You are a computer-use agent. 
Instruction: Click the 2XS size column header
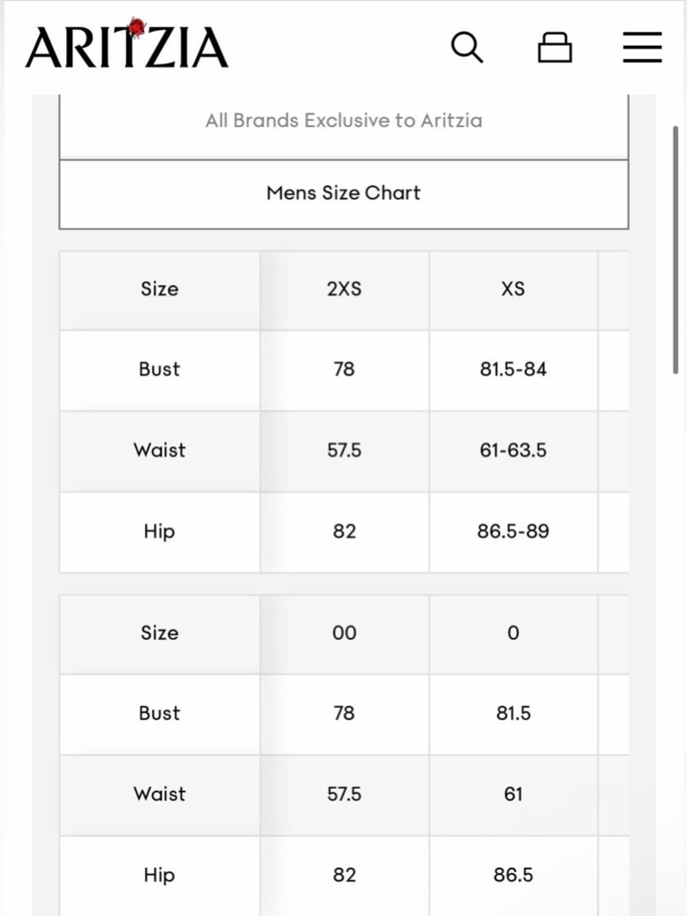click(x=344, y=289)
